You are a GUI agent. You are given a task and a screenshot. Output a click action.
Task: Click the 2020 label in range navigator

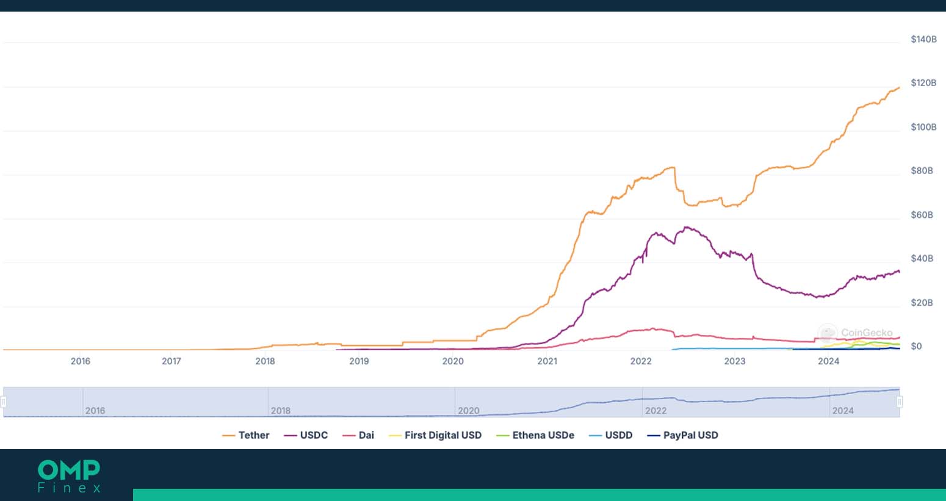tap(469, 411)
